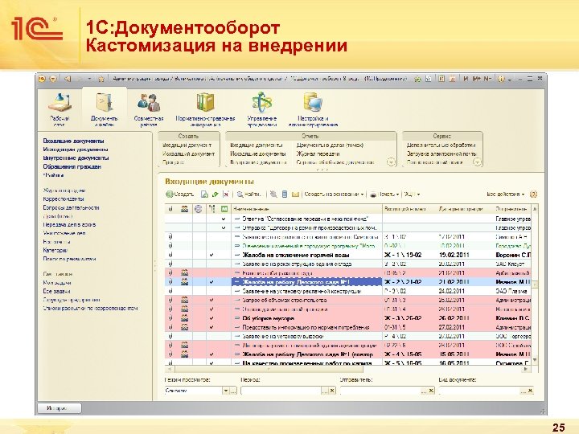Image resolution: width=579 pixels, height=434 pixels.
Task: Click the История button
Action: point(59,408)
